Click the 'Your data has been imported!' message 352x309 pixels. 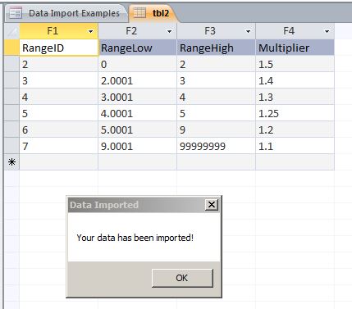coord(135,238)
